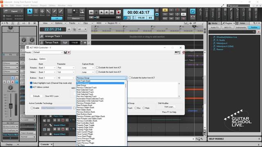Click the Clear MIDI Learn button
Image resolution: width=262 pixels, height=147 pixels.
point(52,96)
